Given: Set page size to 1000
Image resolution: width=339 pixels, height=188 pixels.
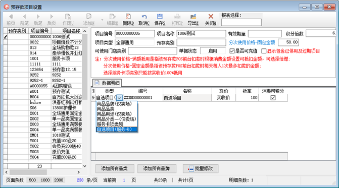Looking at the screenshot, I should [x=45, y=180].
